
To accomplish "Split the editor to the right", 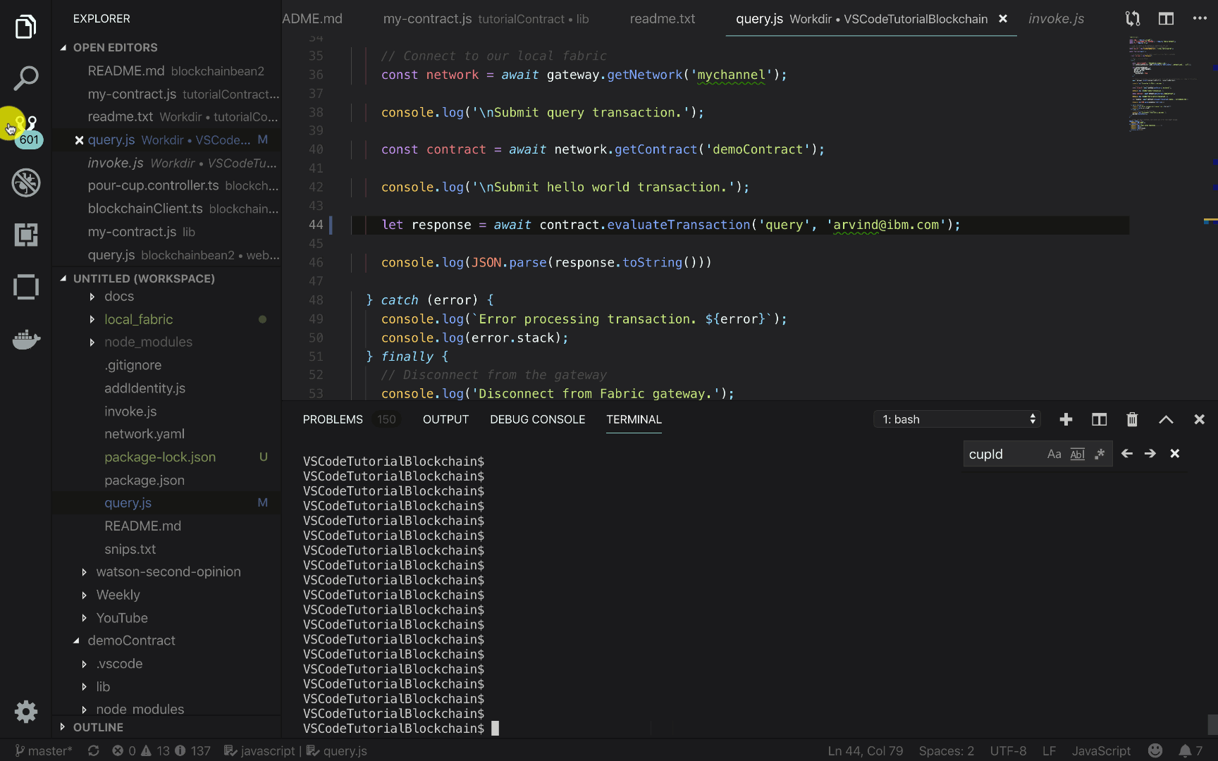I will click(1166, 19).
